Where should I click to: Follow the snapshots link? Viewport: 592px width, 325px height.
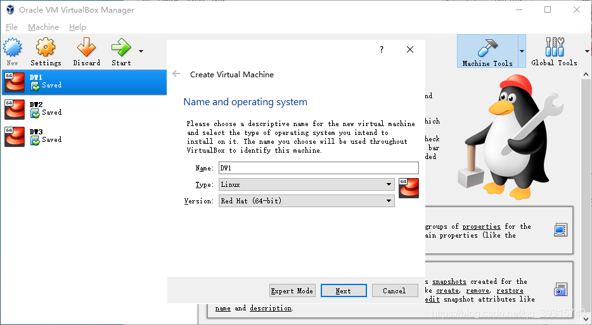coord(449,281)
